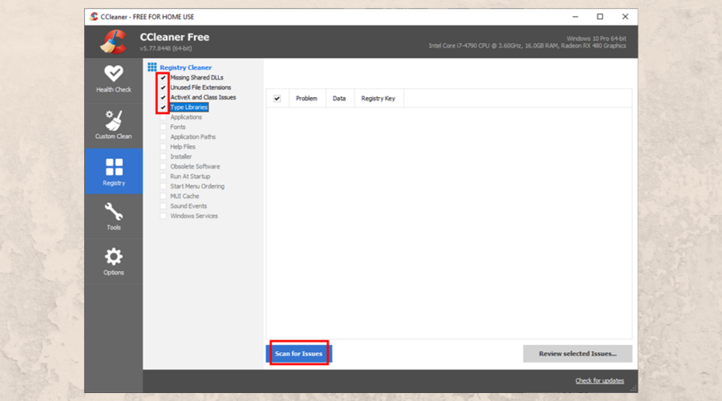722x401 pixels.
Task: Click the Registry grid icon in sidebar
Action: coord(114,167)
